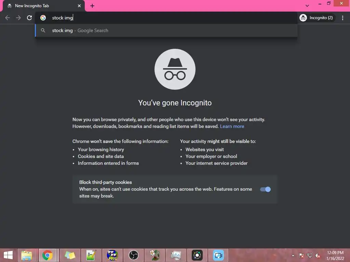
Task: Select the 'stock img - Google Search' suggestion
Action: click(166, 30)
